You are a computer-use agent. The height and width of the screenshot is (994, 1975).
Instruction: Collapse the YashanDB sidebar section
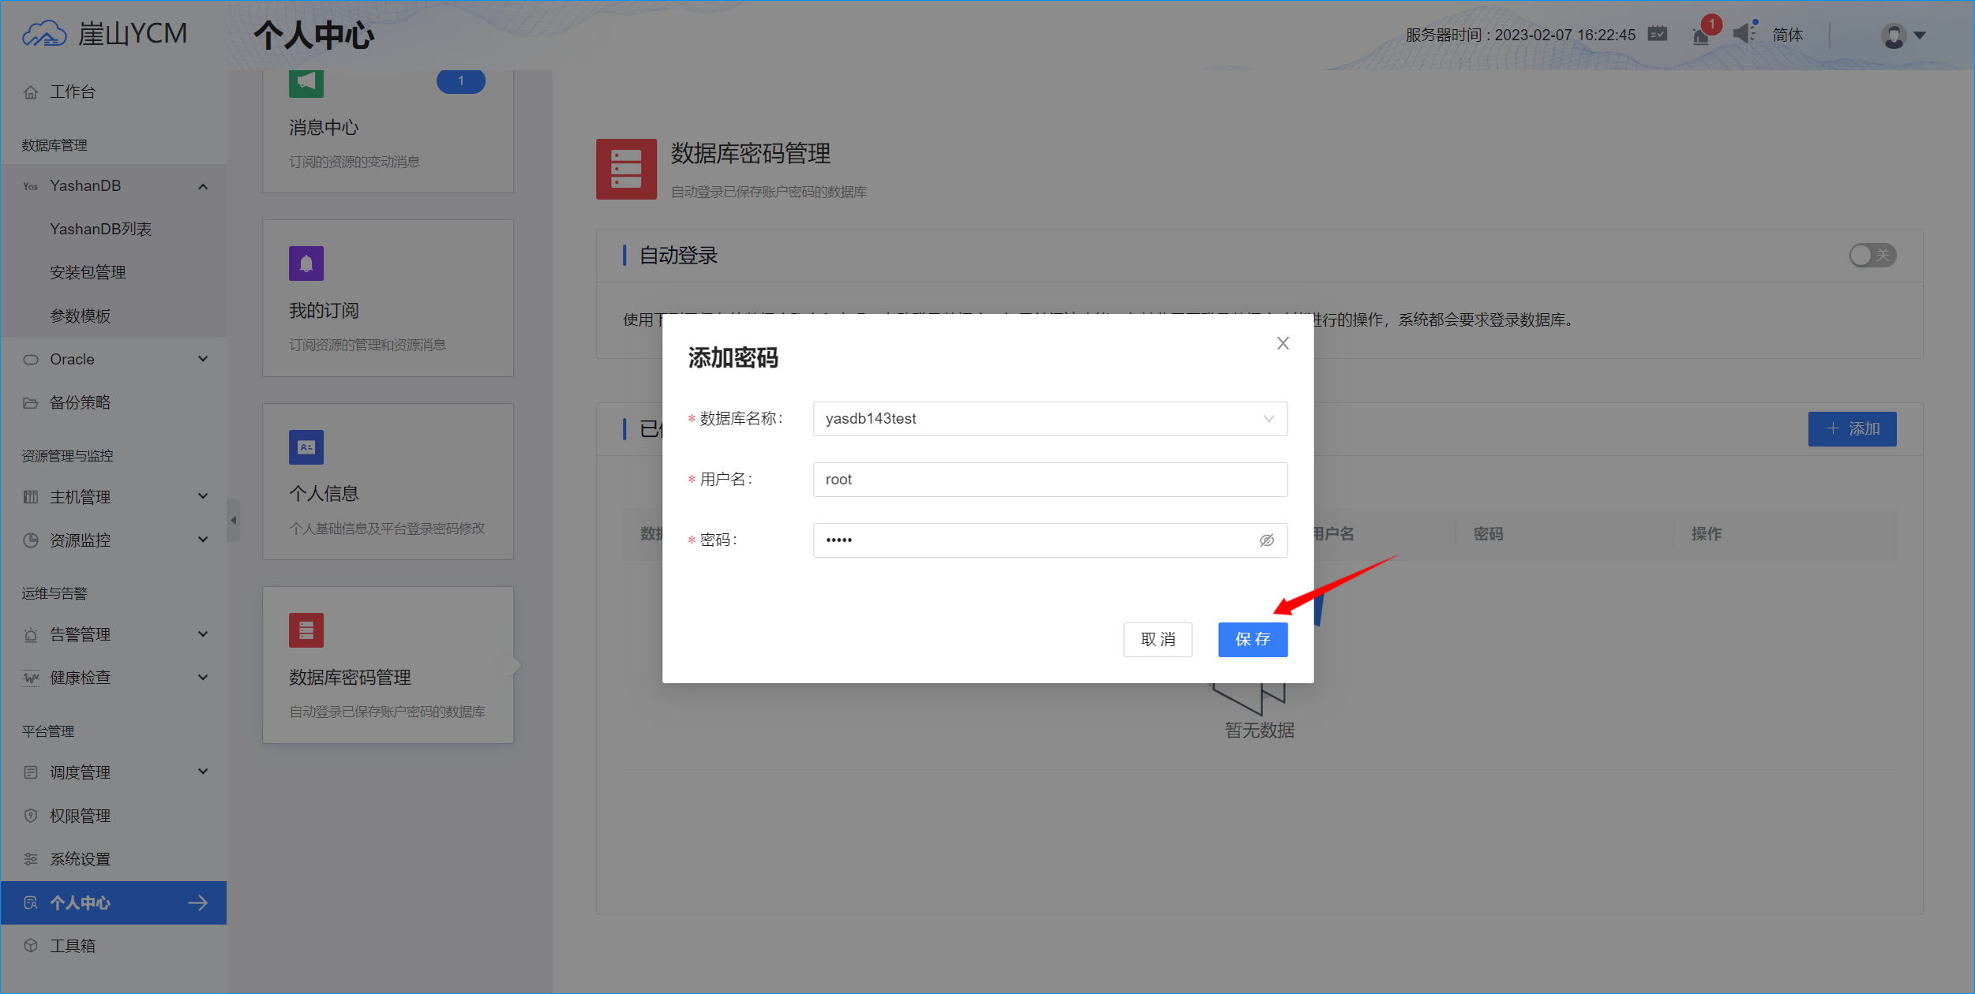pos(204,185)
